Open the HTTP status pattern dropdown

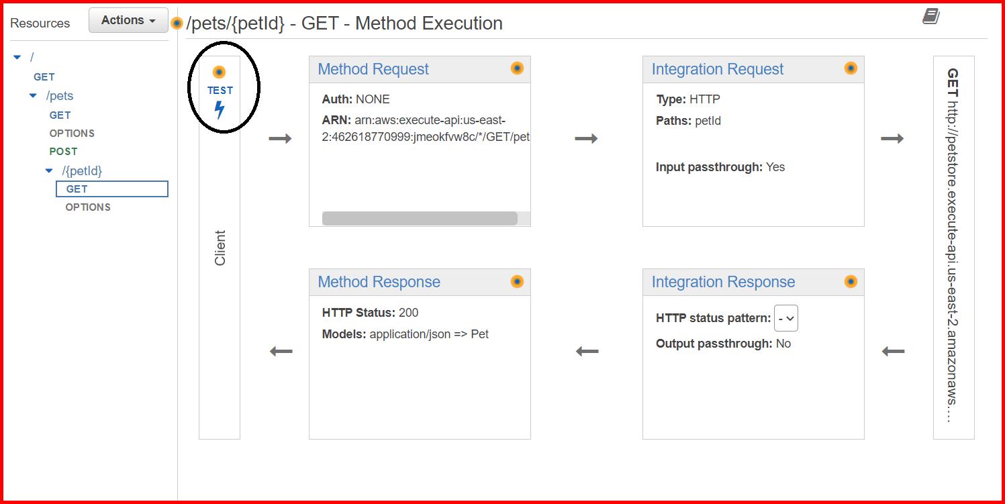click(x=785, y=318)
